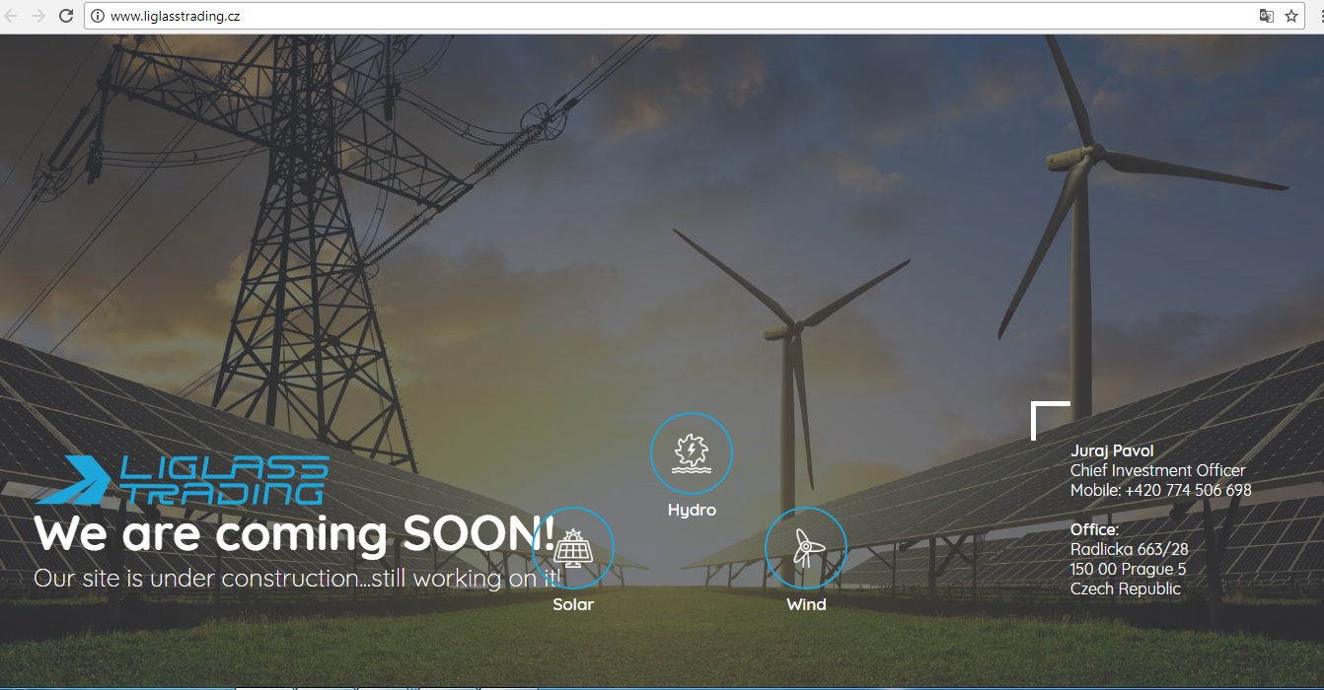Go back using the browser back arrow
The height and width of the screenshot is (690, 1324).
(12, 16)
